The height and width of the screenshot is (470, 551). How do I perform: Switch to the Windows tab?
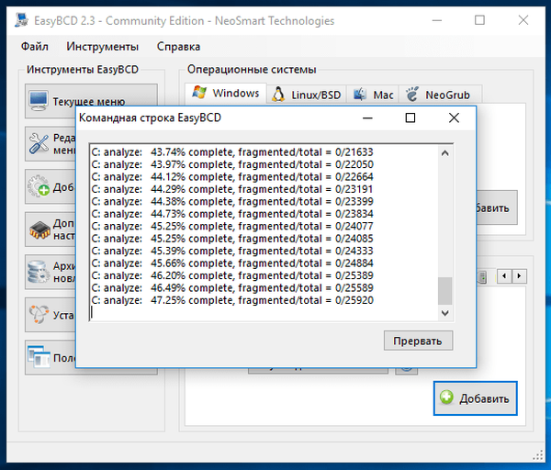225,94
